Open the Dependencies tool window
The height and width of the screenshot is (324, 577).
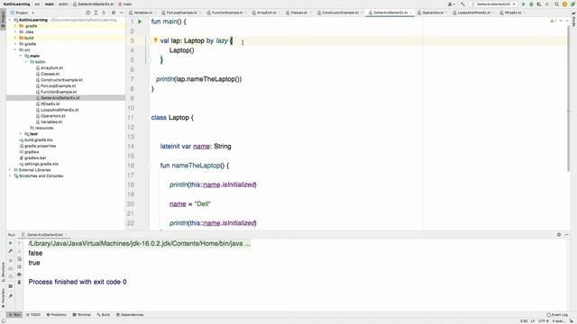tap(130, 315)
